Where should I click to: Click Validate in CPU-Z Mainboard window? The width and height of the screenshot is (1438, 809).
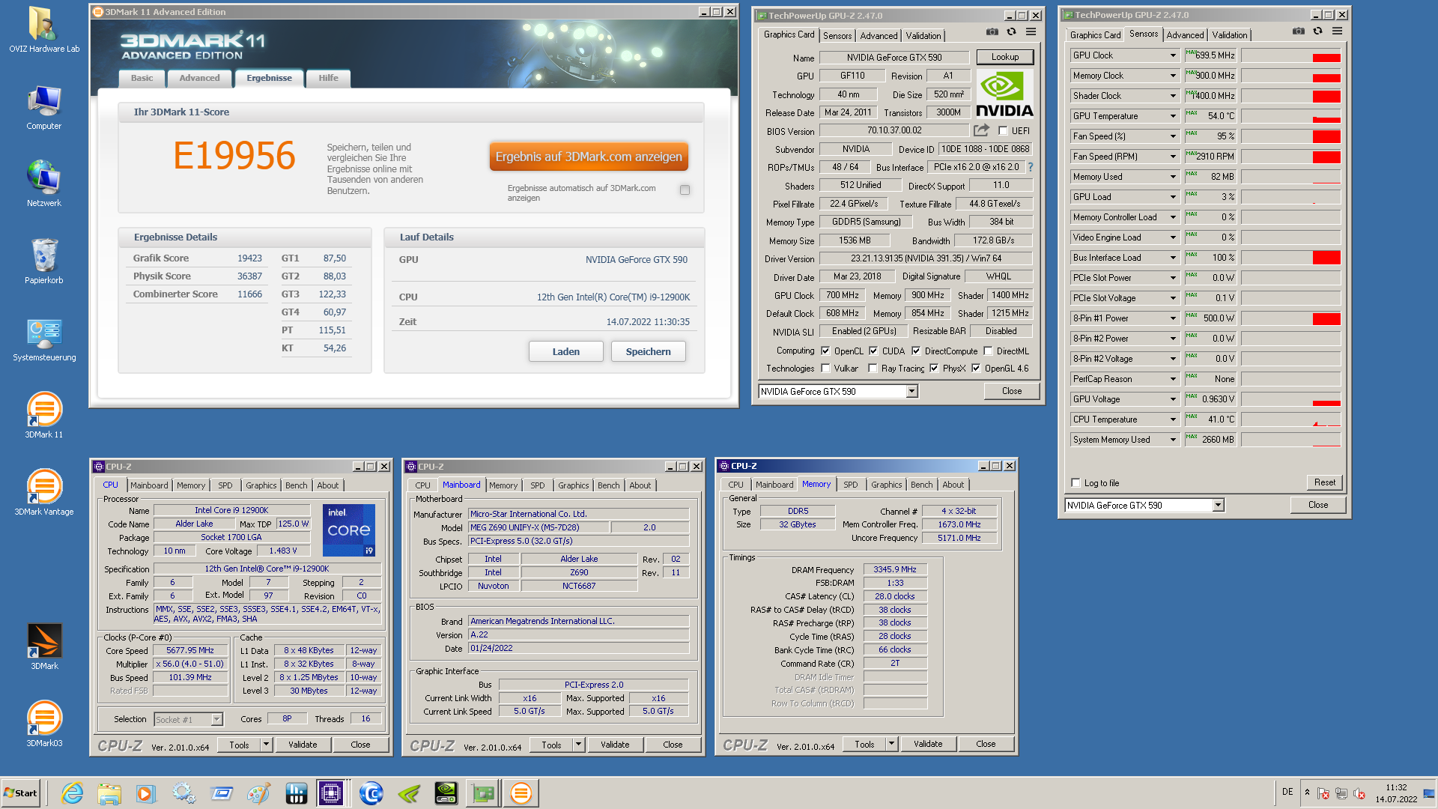[x=615, y=745]
